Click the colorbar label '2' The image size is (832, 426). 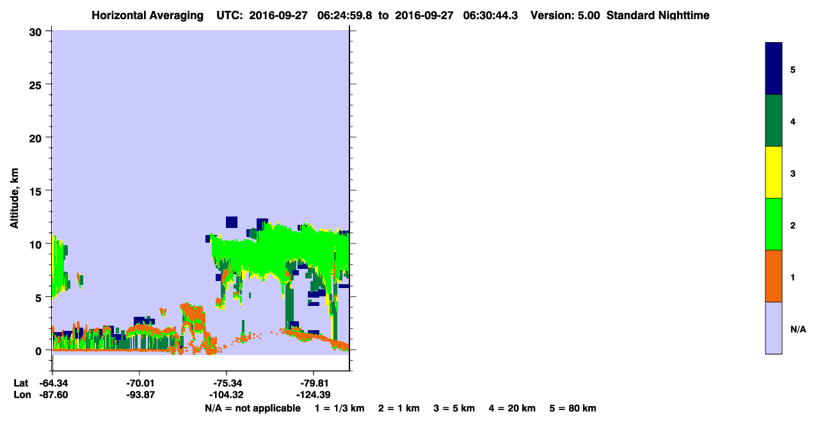pyautogui.click(x=793, y=225)
